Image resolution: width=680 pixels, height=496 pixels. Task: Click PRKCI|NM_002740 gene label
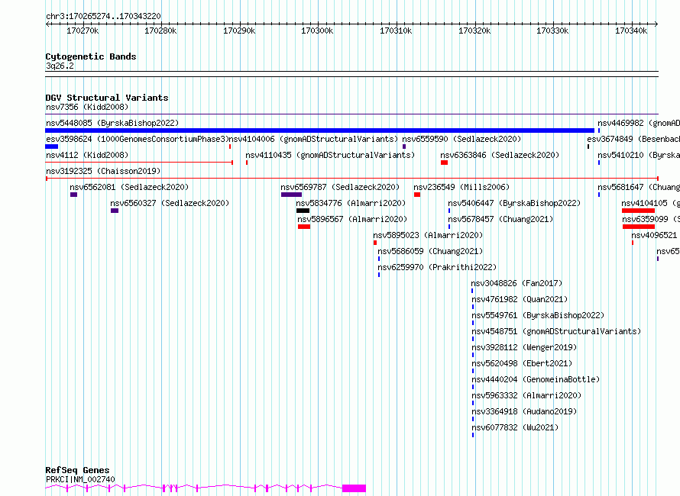[80, 479]
